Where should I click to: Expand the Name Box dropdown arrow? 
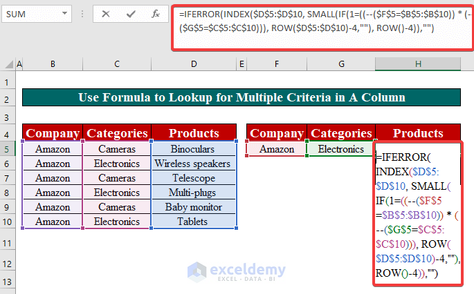[x=64, y=14]
